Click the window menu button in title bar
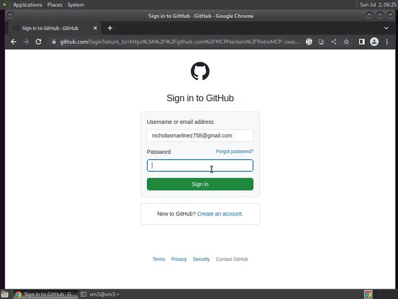 pos(10,16)
